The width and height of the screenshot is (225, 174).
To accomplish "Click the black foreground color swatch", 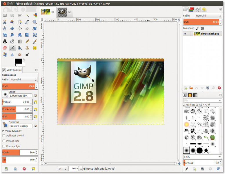I will coord(18,61).
